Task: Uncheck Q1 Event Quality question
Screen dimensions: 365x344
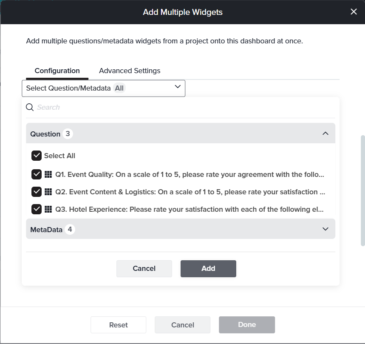Action: (36, 174)
